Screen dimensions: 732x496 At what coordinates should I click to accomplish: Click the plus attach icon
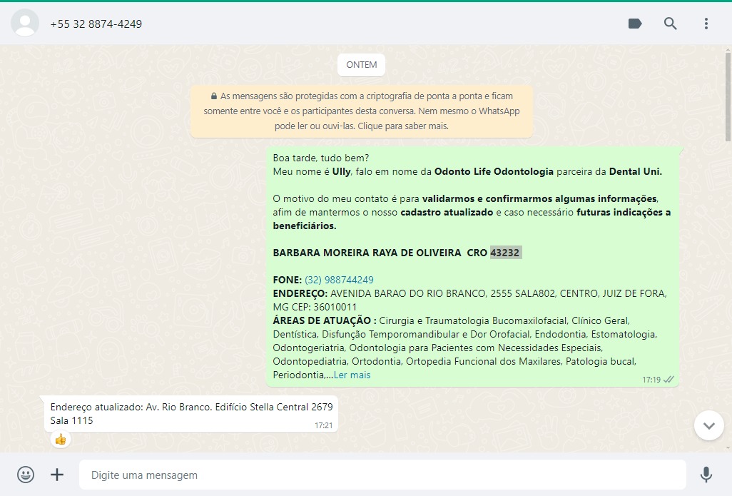point(57,475)
